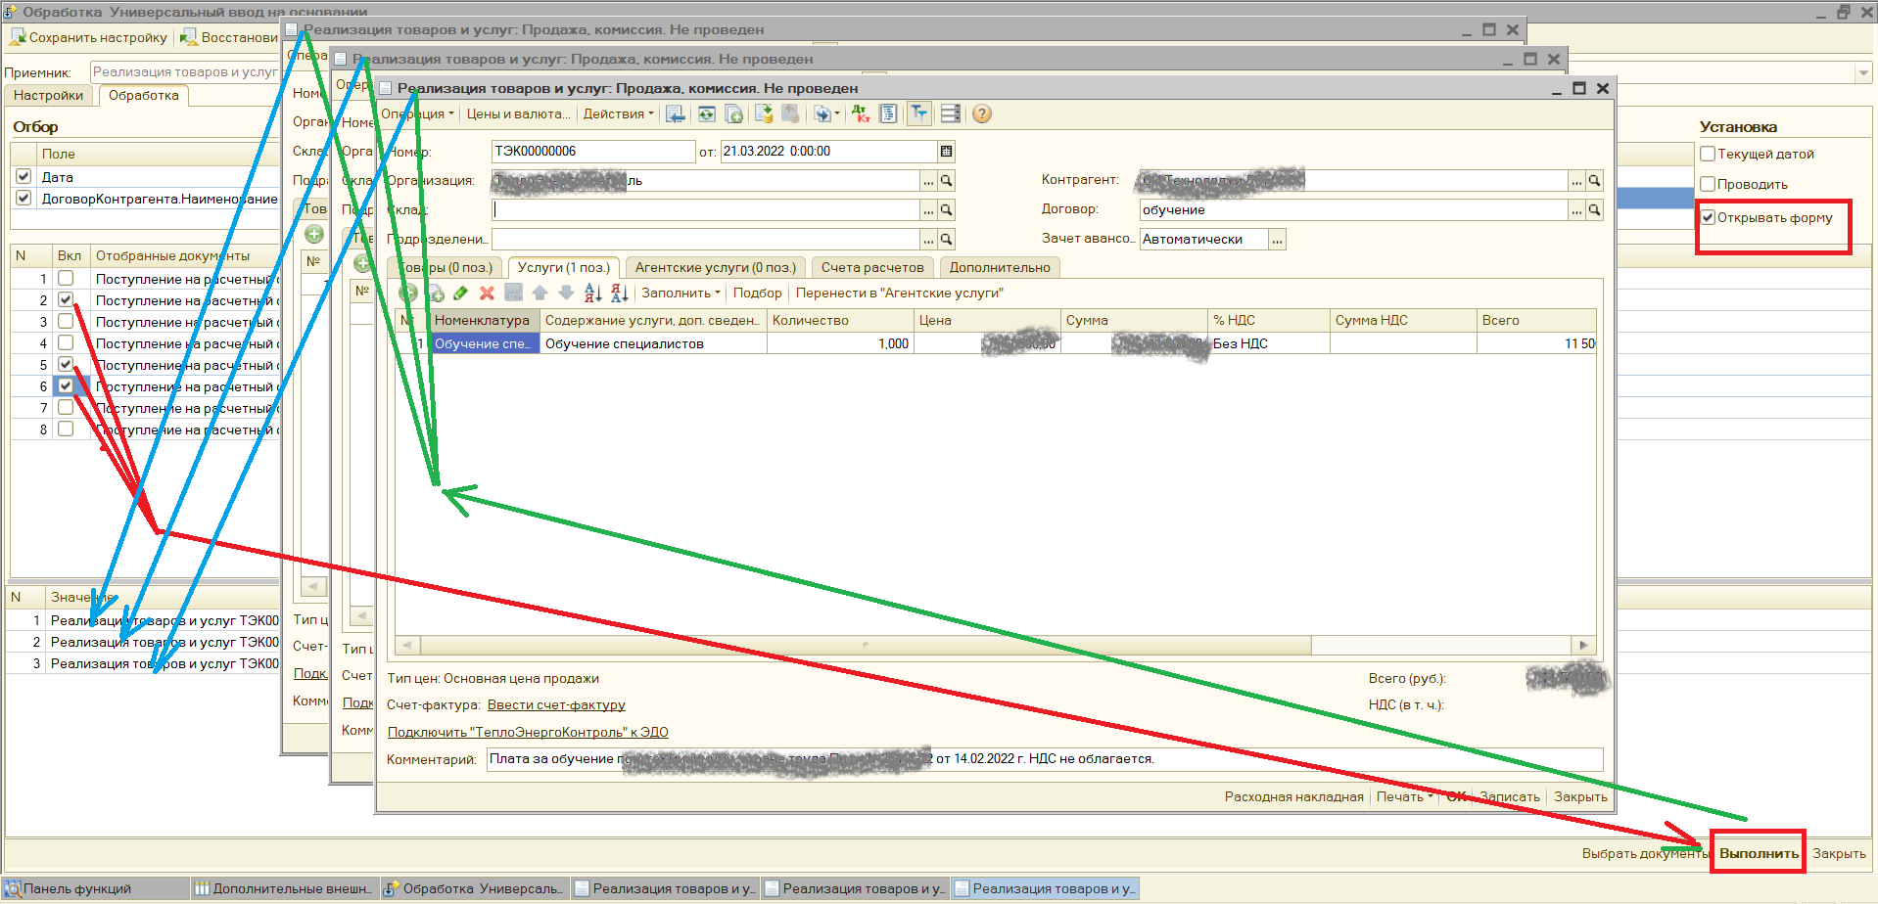Switch to the Агентские услуги (0 поз.) tab

click(x=715, y=268)
